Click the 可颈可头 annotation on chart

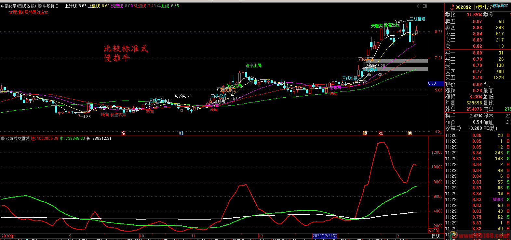(x=182, y=96)
